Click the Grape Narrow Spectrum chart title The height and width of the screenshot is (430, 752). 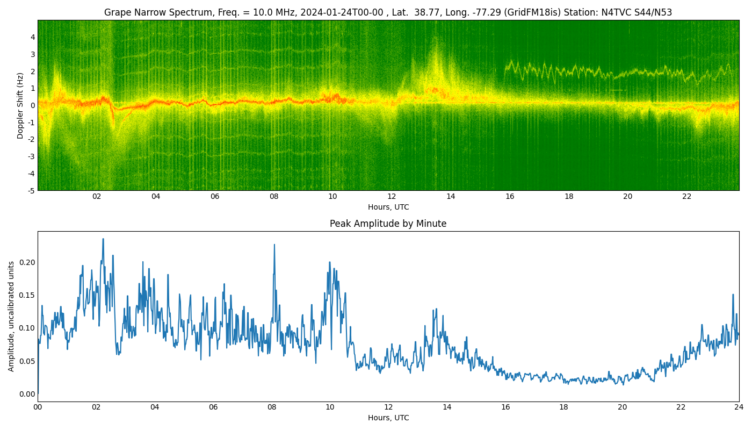click(388, 12)
